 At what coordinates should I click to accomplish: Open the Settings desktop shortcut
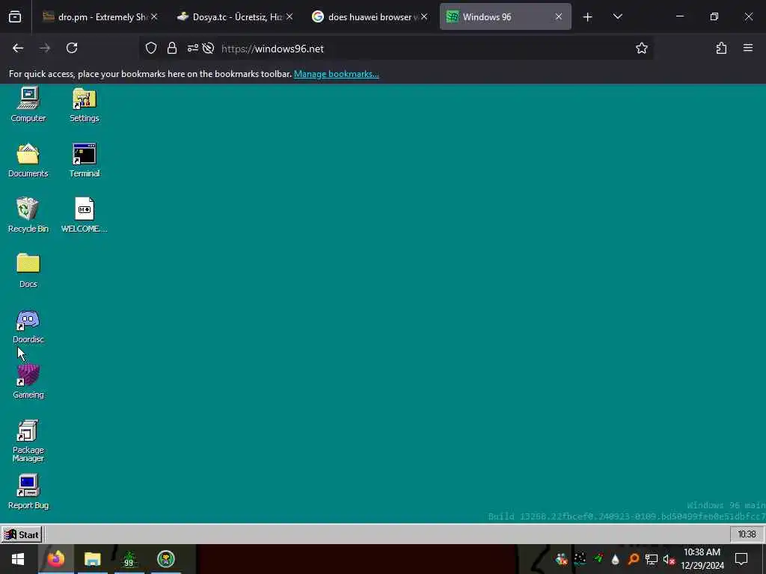pyautogui.click(x=84, y=105)
